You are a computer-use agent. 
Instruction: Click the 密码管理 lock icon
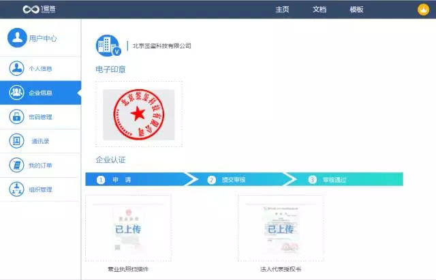16,116
